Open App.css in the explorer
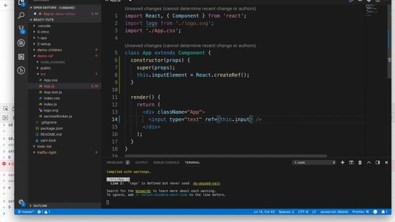Viewport: 395px width, 222px height. (x=51, y=80)
